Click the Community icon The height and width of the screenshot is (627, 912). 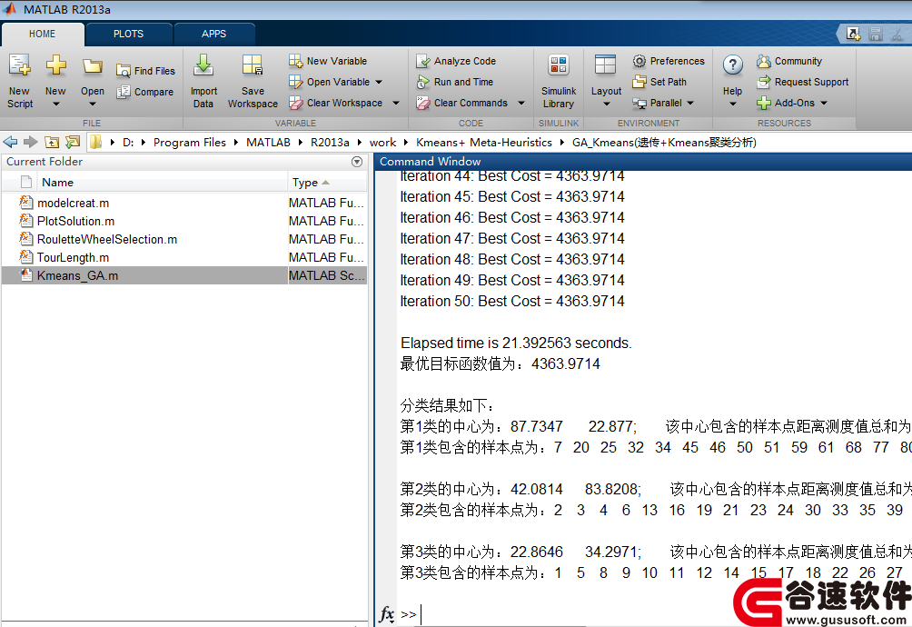764,61
